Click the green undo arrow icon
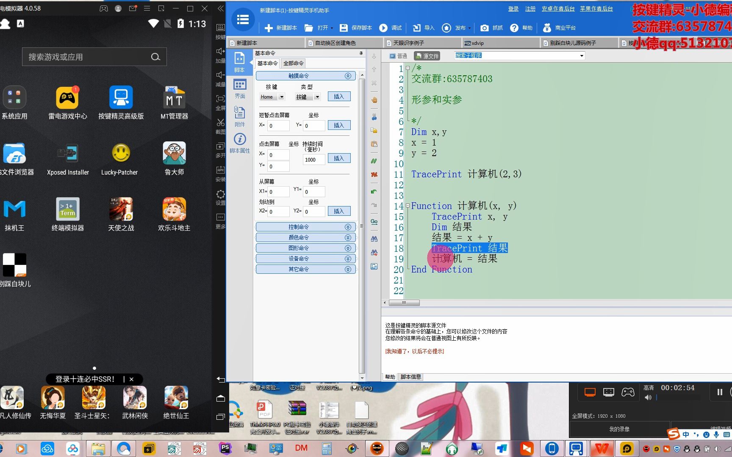Screen dimensions: 732x457 (374, 192)
